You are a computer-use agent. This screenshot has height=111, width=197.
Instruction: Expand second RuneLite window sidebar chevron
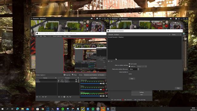click(x=179, y=18)
